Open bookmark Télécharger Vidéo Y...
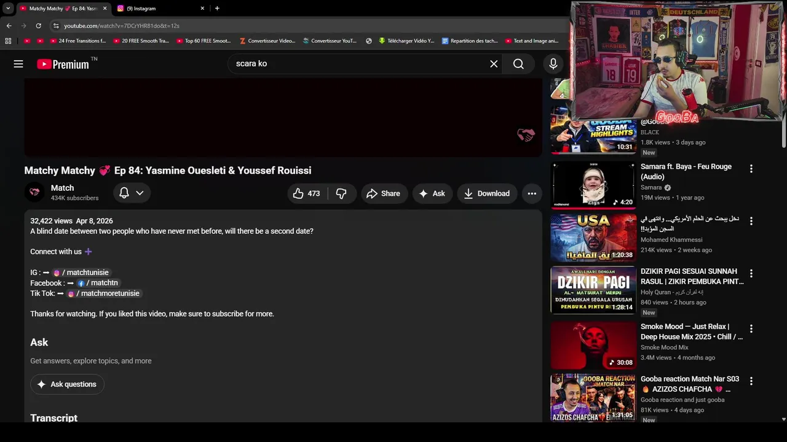The height and width of the screenshot is (442, 787). point(406,41)
